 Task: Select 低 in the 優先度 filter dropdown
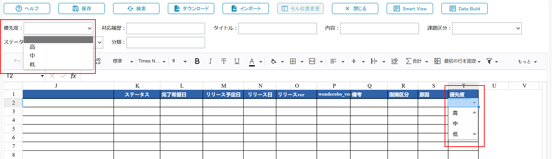tap(58, 64)
